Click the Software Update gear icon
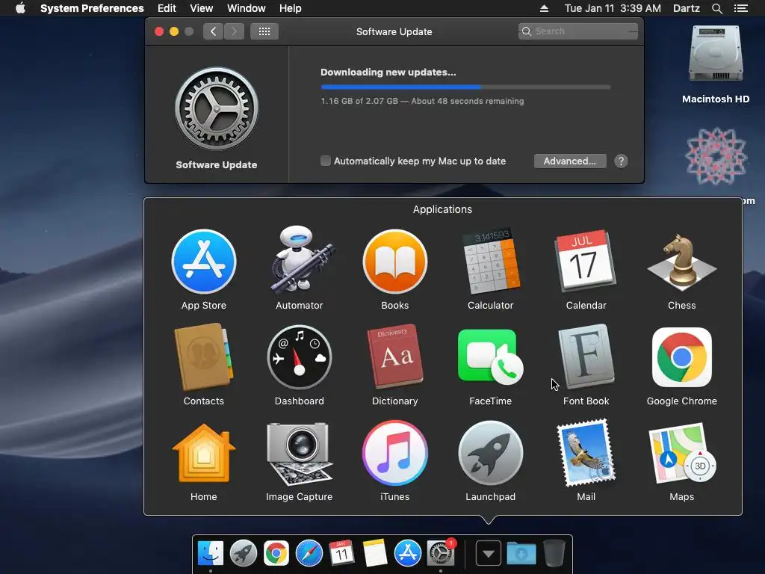 pyautogui.click(x=217, y=108)
